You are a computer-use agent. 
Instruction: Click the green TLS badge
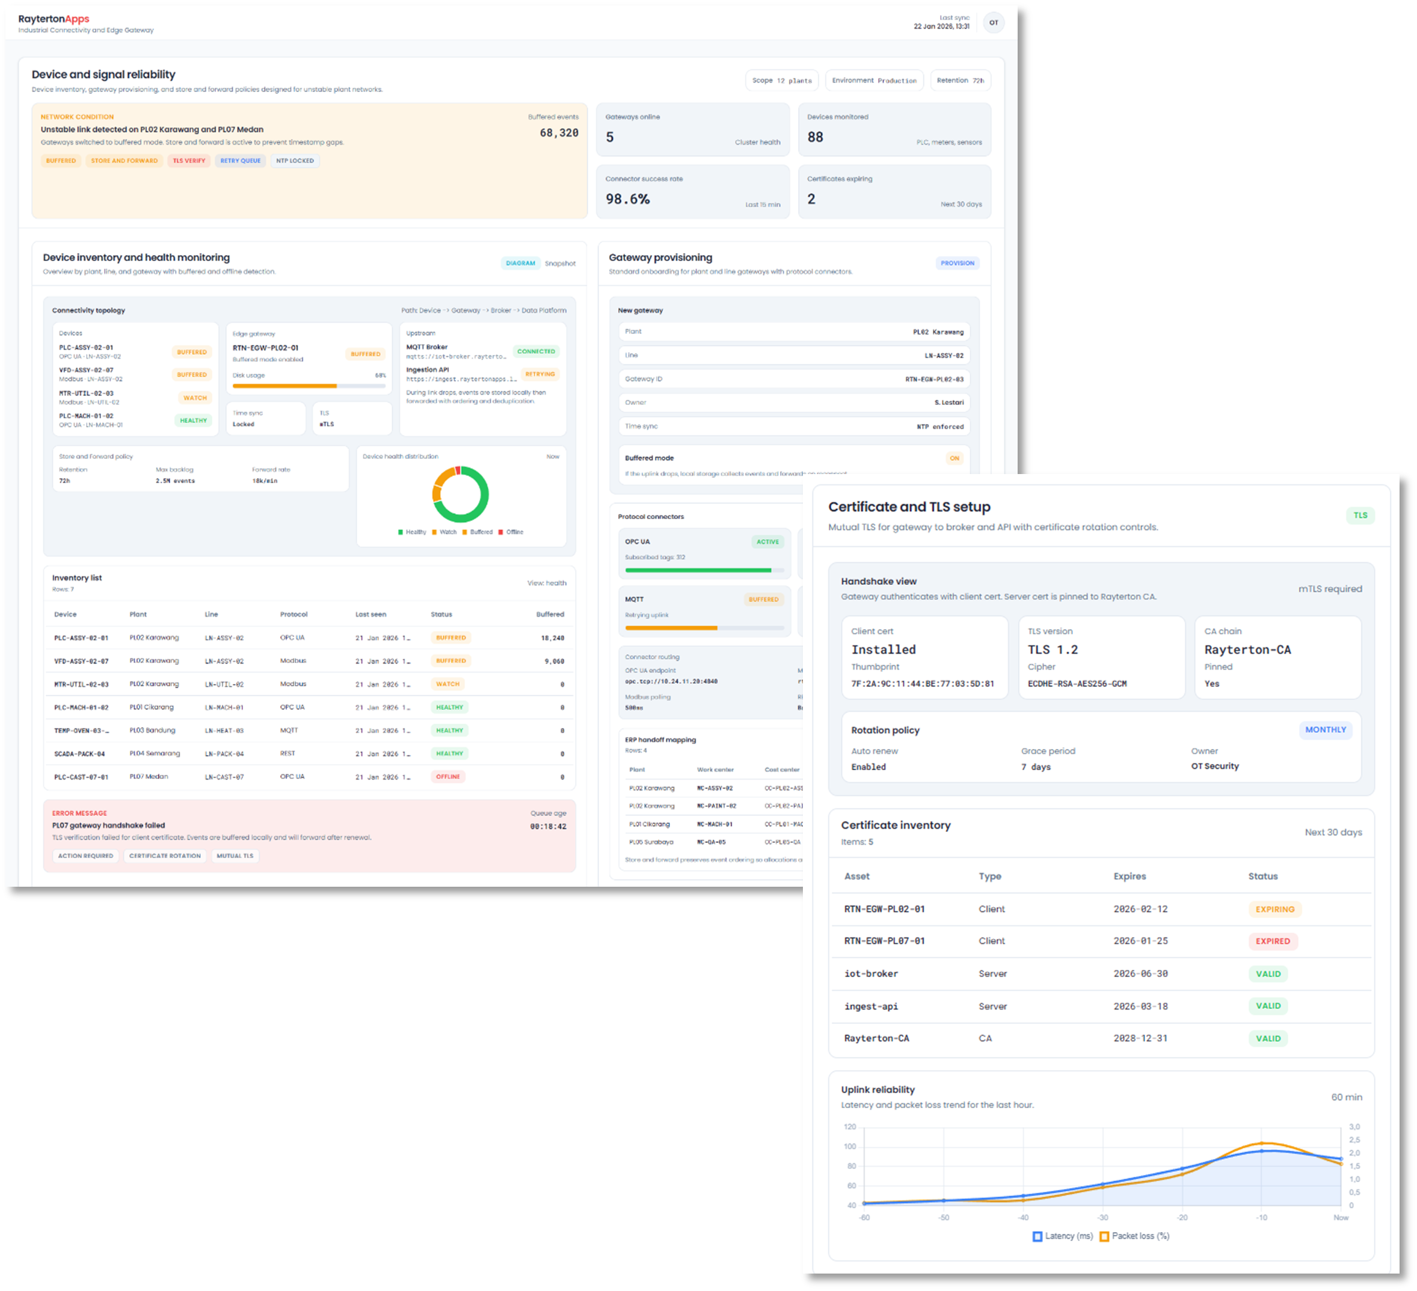pos(1360,516)
